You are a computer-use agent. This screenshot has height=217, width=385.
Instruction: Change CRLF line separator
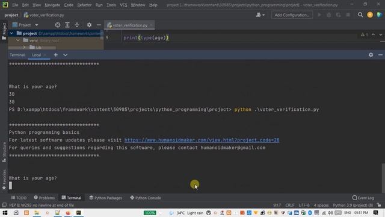[290, 205]
